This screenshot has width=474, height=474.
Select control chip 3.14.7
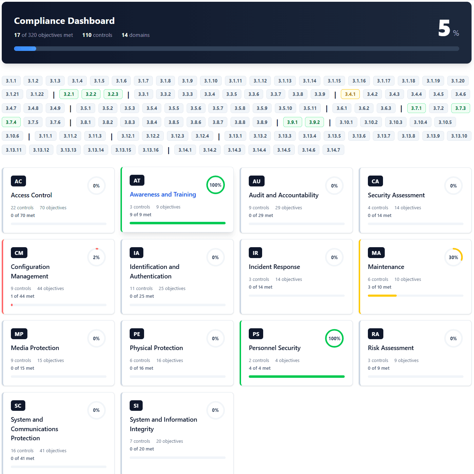pyautogui.click(x=333, y=150)
